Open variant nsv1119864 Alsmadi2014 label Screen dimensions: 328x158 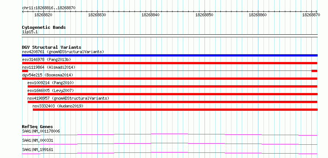tap(49, 67)
